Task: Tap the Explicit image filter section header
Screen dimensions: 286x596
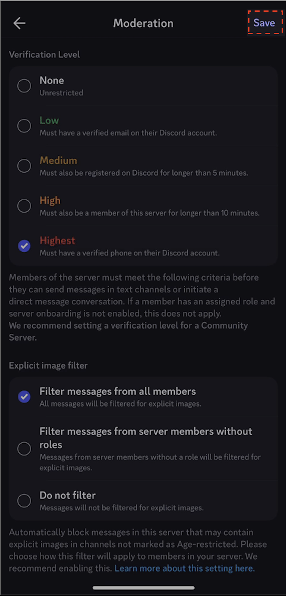Action: [48, 365]
